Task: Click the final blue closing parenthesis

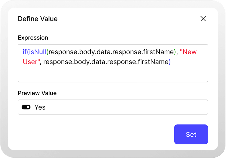Action: [x=170, y=62]
